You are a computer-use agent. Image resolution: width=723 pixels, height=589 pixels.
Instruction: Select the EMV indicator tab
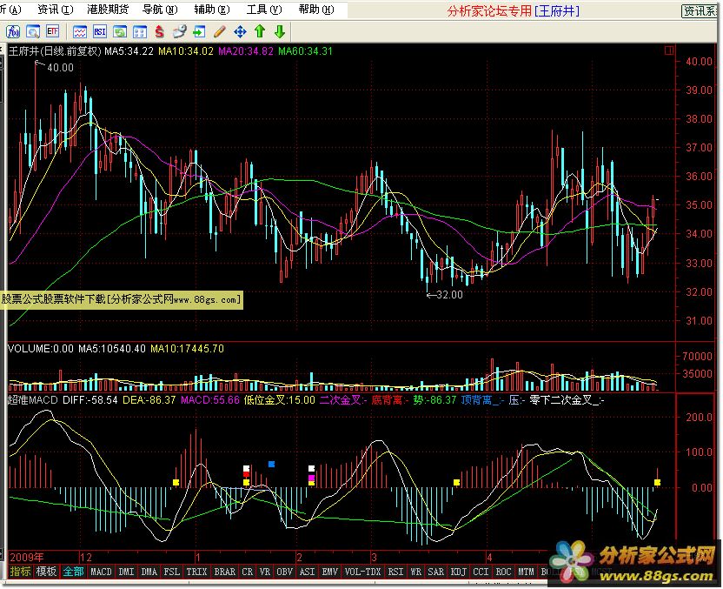click(x=329, y=572)
